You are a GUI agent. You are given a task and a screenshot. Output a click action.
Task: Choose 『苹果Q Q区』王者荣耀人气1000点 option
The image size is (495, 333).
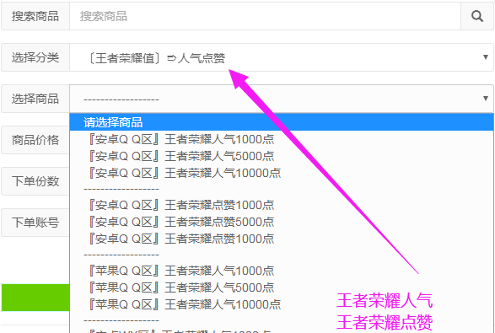282,271
